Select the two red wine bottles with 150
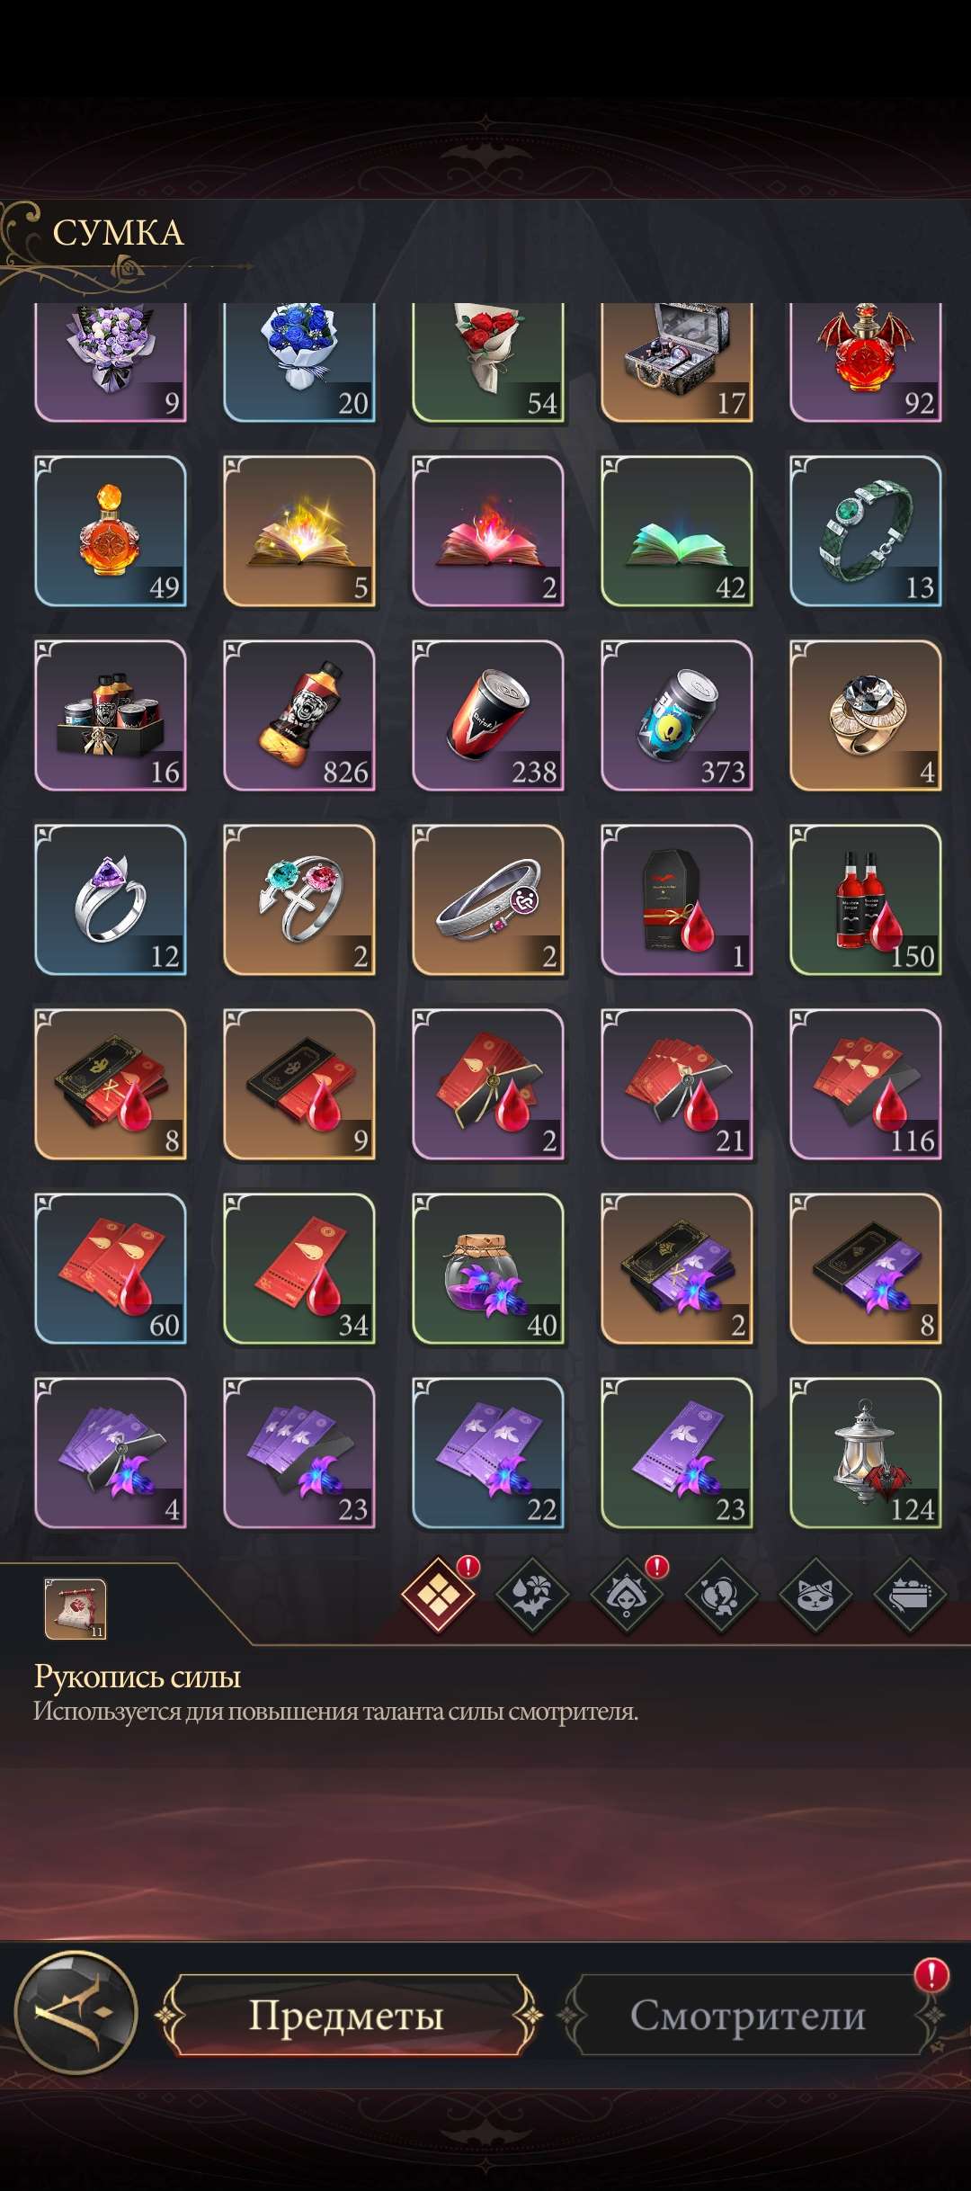The width and height of the screenshot is (971, 2191). pos(866,900)
